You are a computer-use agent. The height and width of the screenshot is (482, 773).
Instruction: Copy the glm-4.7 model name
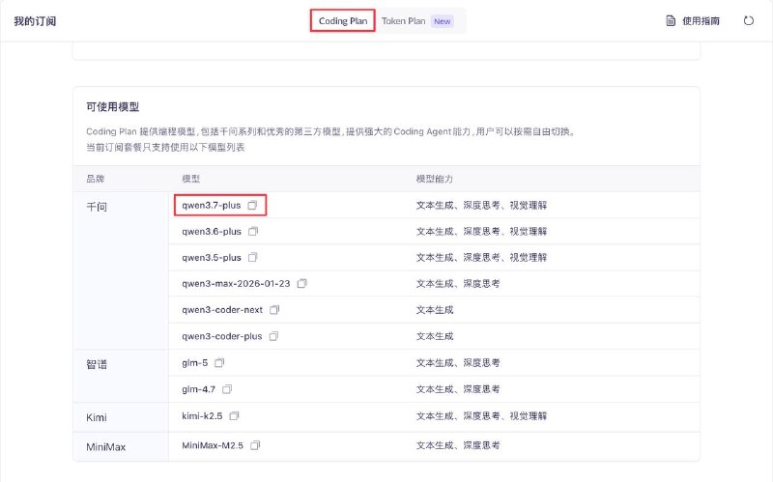tap(227, 389)
